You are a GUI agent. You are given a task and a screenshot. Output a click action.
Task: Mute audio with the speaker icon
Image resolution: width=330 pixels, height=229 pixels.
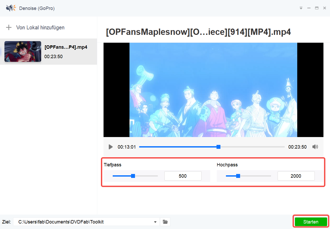[x=315, y=147]
